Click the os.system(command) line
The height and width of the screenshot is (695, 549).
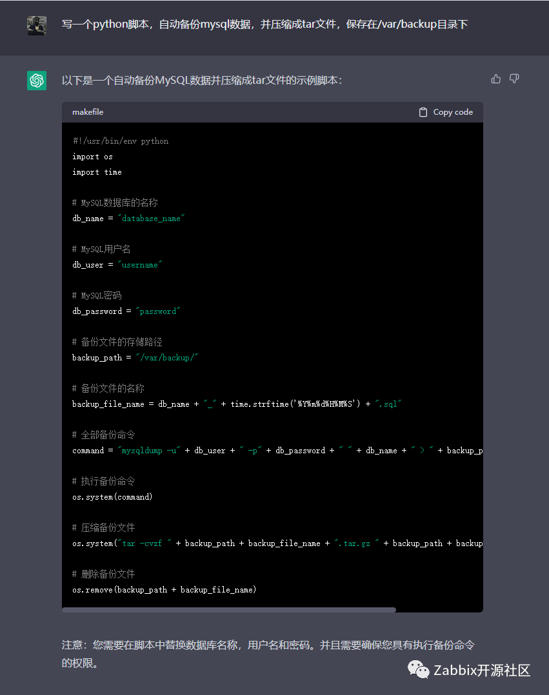112,497
